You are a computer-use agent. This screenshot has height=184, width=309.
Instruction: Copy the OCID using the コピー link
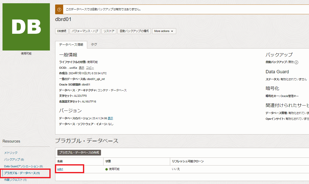90,68
